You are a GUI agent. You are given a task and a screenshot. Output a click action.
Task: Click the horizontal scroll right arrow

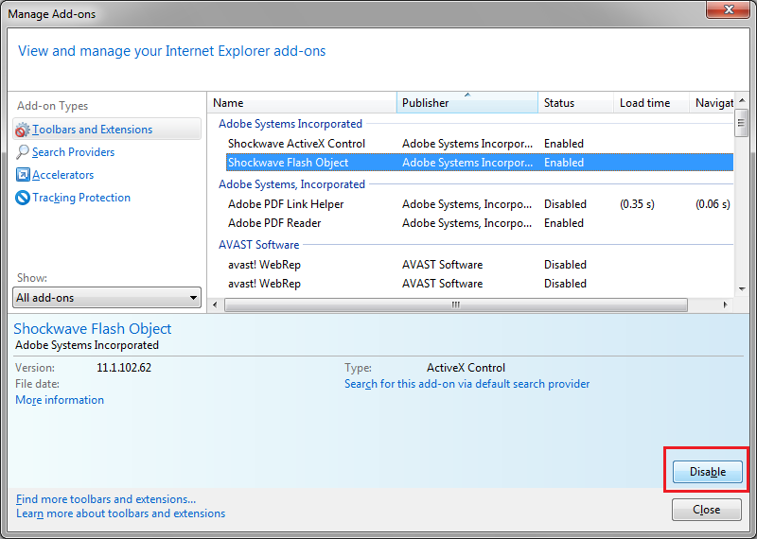tap(725, 305)
